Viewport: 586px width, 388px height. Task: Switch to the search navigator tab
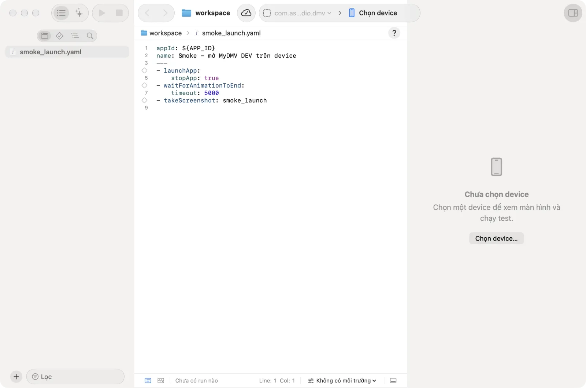tap(90, 36)
